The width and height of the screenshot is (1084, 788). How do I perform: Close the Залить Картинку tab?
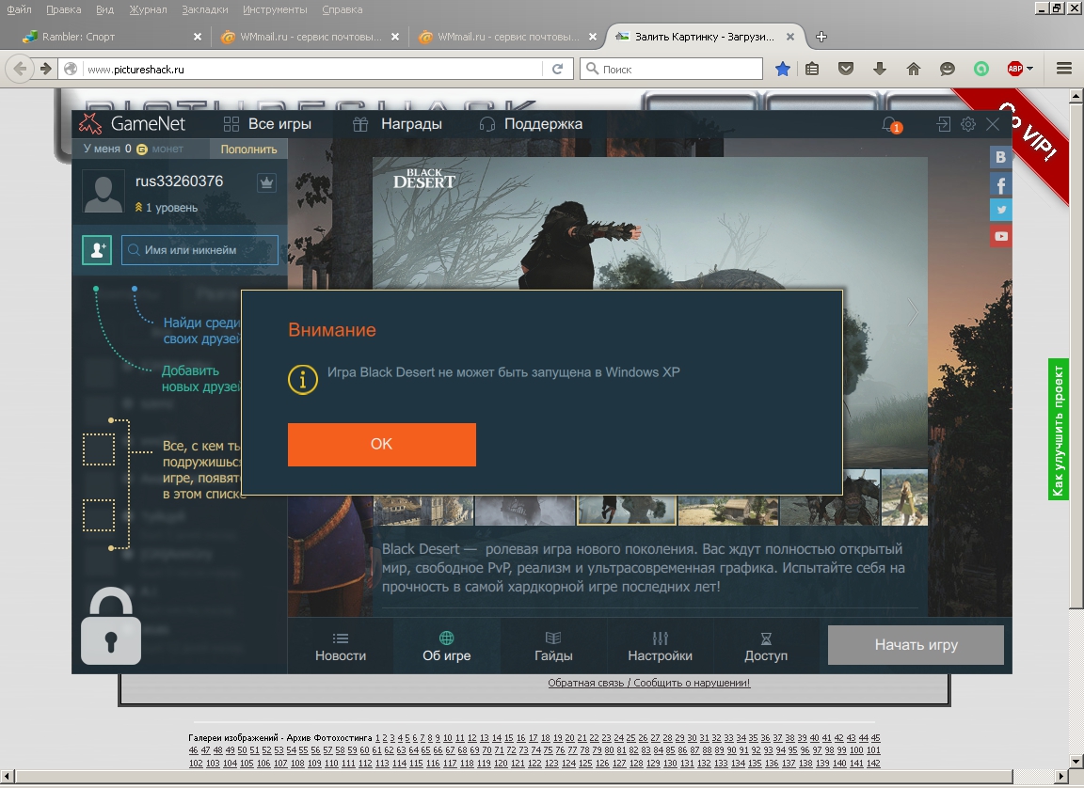tap(790, 37)
